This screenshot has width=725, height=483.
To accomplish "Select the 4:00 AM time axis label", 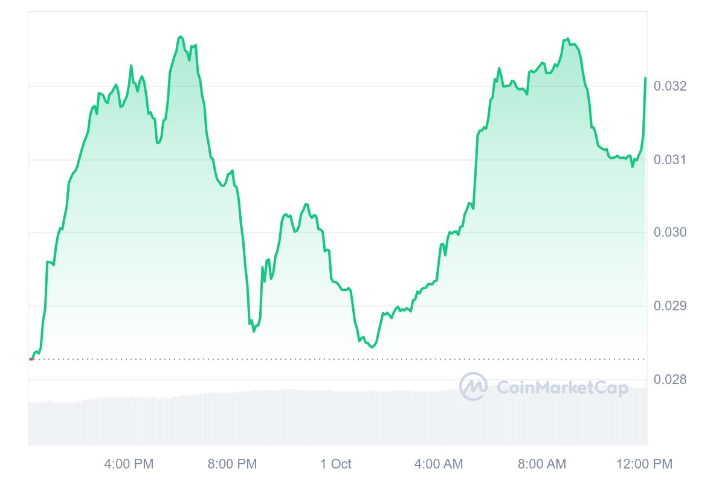I will pos(439,464).
